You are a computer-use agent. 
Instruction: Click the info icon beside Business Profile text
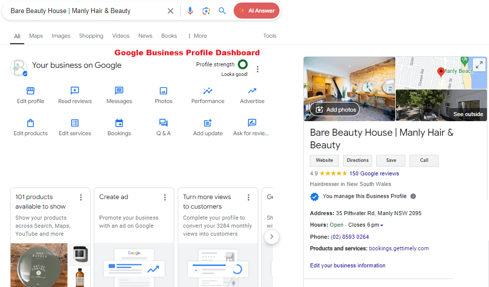[413, 196]
